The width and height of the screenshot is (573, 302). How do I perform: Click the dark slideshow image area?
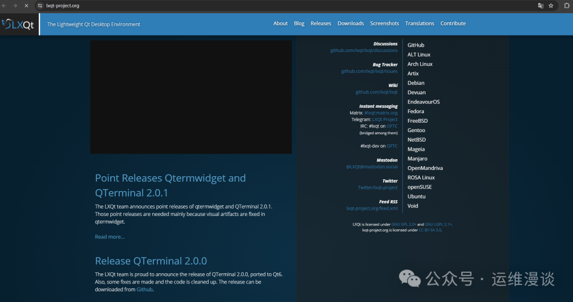(x=191, y=97)
